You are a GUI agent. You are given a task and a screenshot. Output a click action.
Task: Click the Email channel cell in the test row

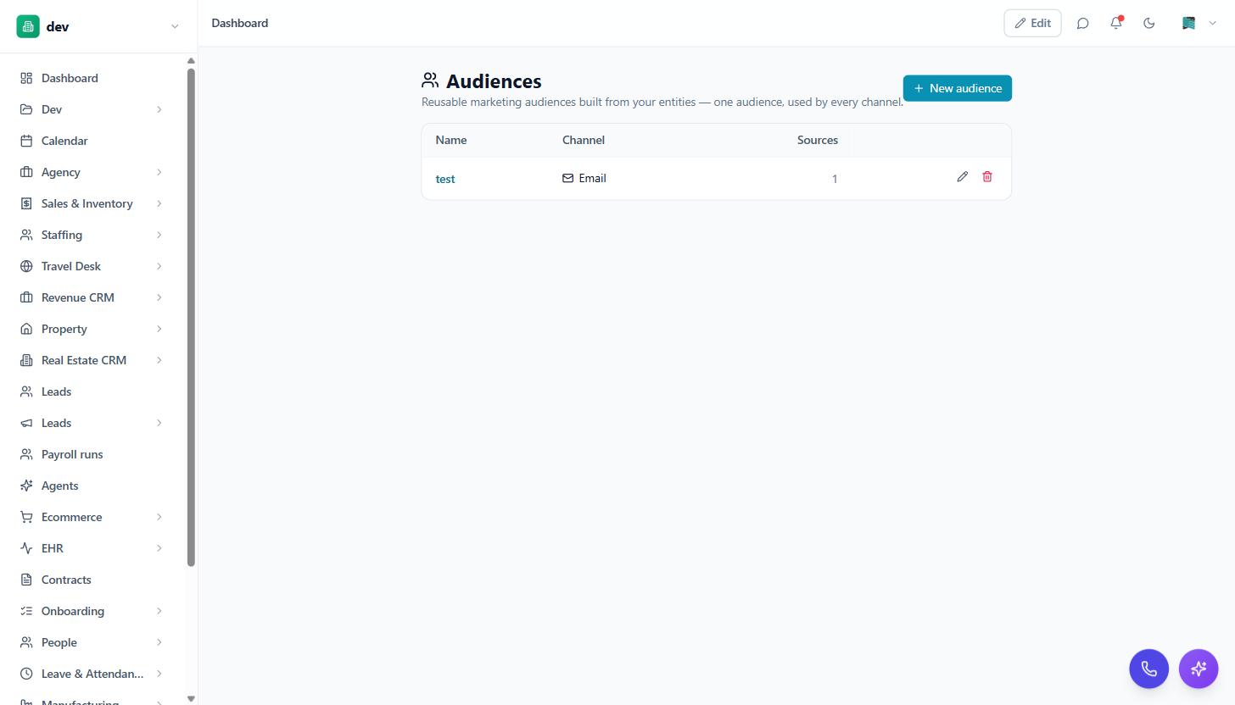coord(584,178)
